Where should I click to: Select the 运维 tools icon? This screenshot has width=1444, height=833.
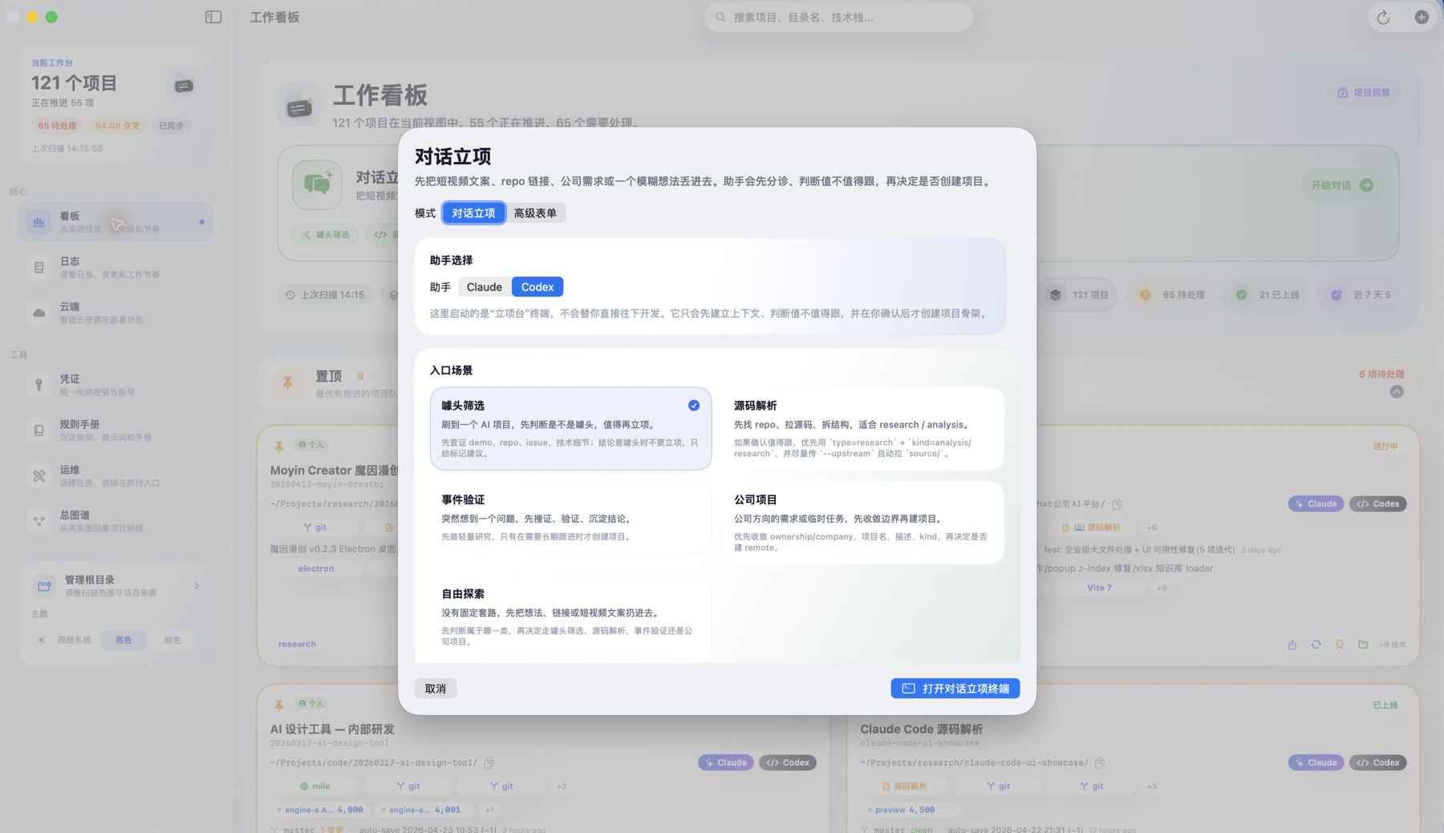click(x=39, y=475)
